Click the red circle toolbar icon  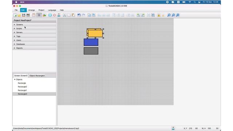[x=55, y=15]
